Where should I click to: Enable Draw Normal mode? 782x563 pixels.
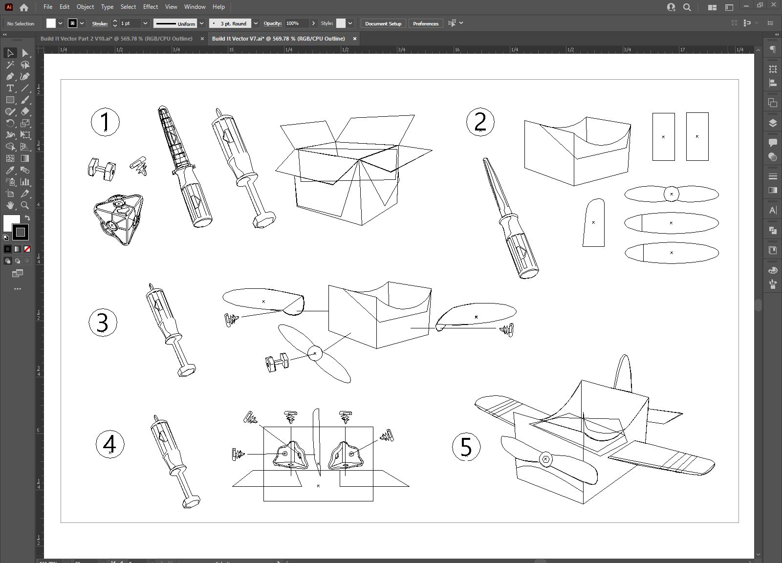[x=8, y=261]
